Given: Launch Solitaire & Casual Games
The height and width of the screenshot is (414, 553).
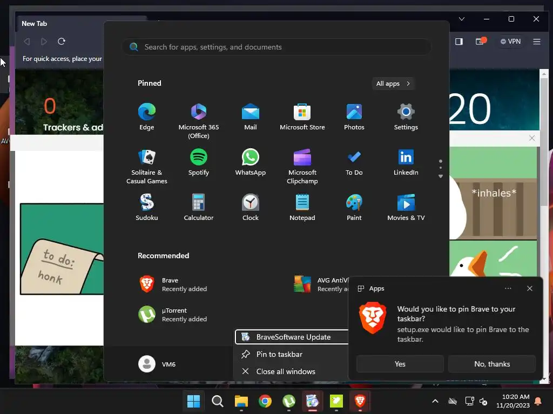Looking at the screenshot, I should pos(147,167).
